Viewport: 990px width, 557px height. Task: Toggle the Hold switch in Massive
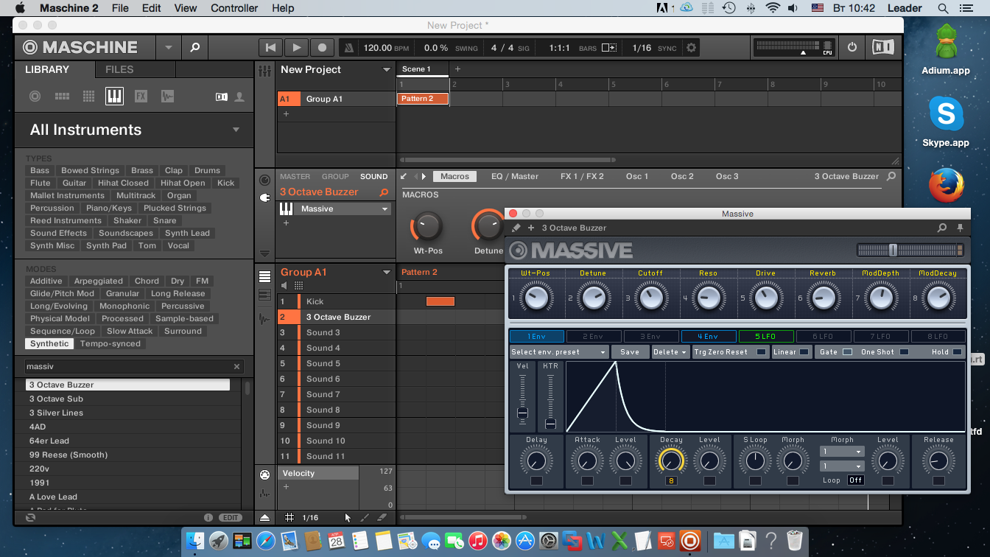(957, 352)
